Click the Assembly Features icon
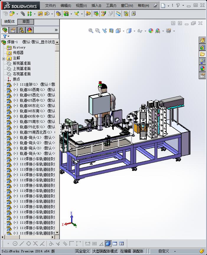This screenshot has width=207, height=255. (66, 14)
